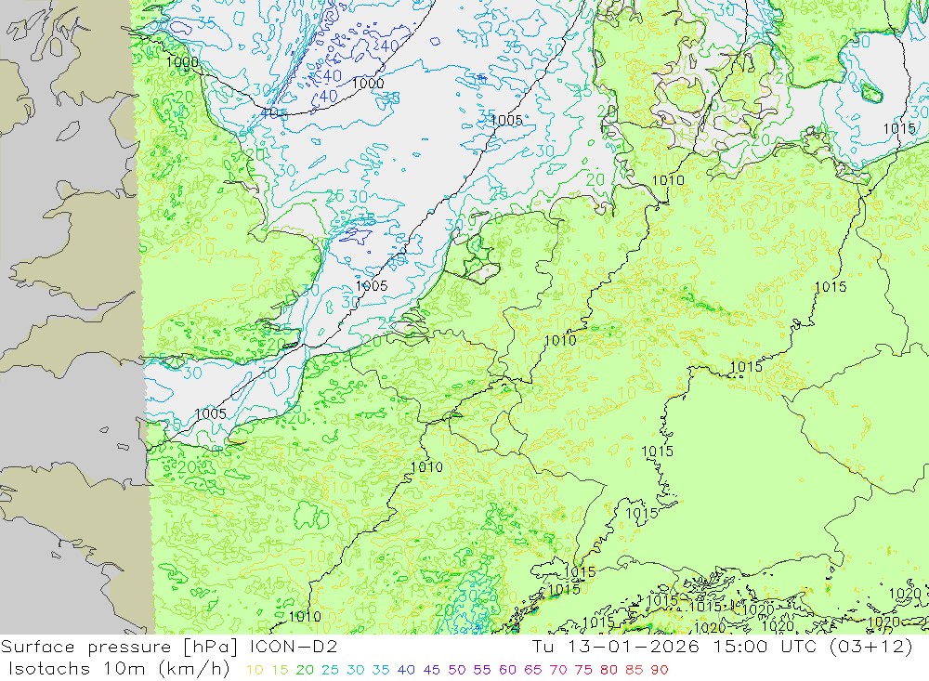Select the cyan 30 value in the legend
The height and width of the screenshot is (681, 929).
(356, 670)
